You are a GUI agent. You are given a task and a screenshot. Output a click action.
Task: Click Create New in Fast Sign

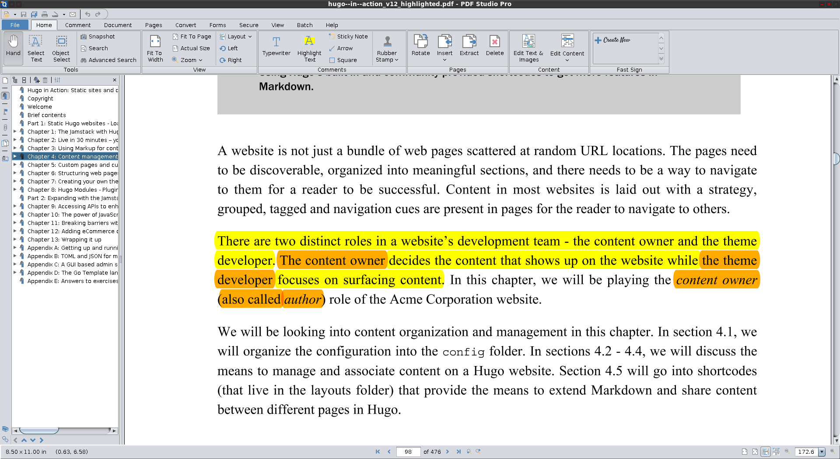point(612,40)
